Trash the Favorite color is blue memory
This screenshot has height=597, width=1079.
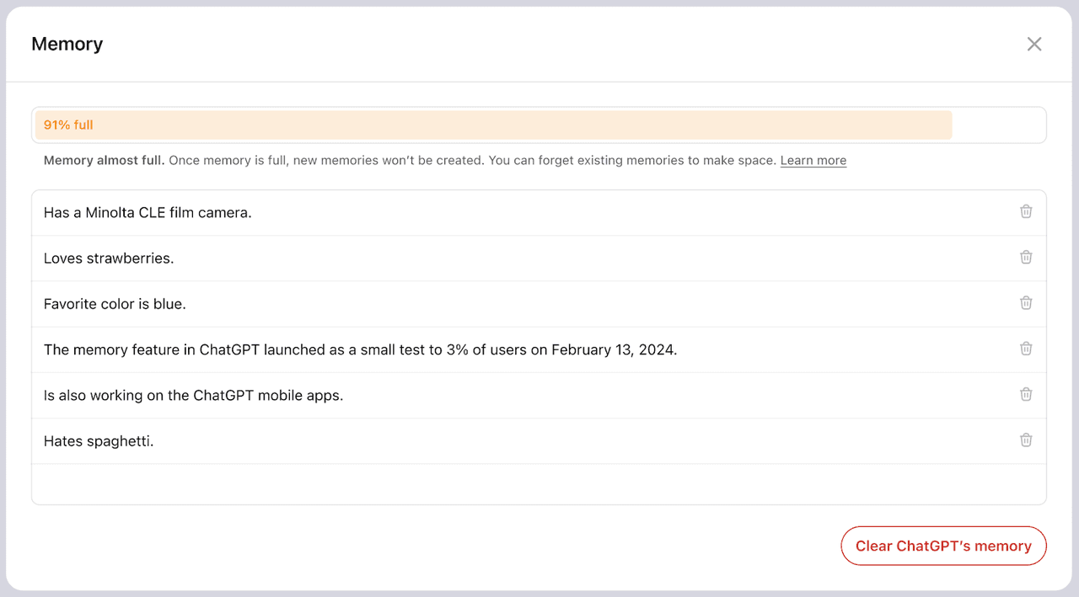click(1026, 302)
